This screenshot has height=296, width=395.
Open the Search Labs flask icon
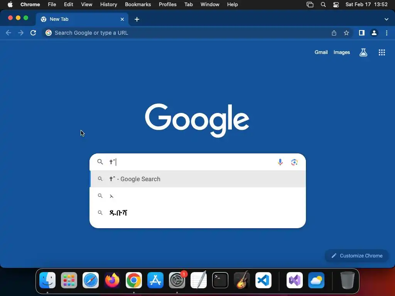(363, 52)
